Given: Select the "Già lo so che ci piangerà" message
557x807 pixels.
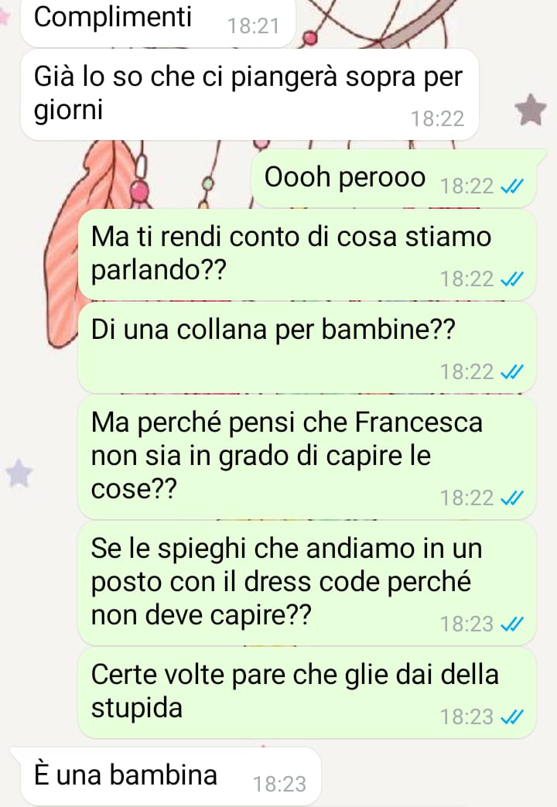Looking at the screenshot, I should (x=250, y=94).
